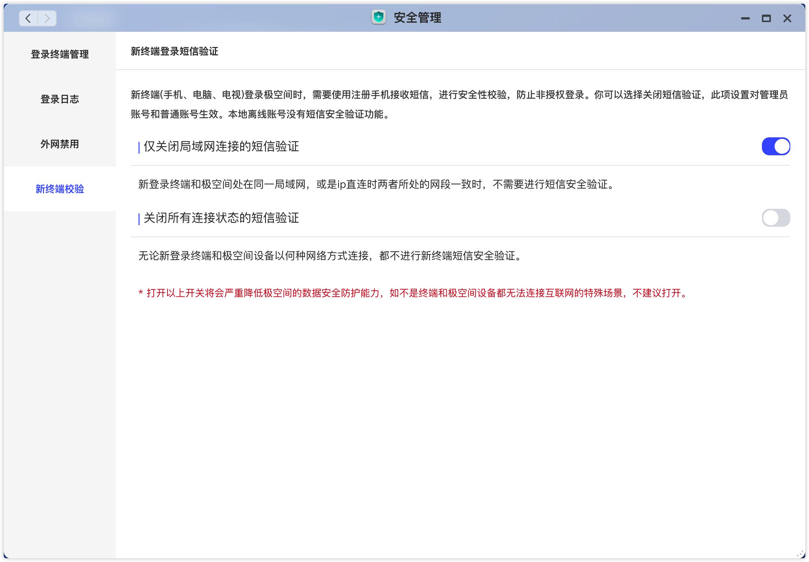Click the 仅关闭局域网连接的短信验证 section label
Image resolution: width=809 pixels, height=562 pixels.
tap(222, 146)
